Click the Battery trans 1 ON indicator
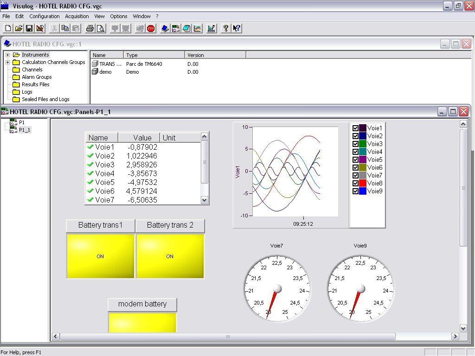 (x=100, y=256)
